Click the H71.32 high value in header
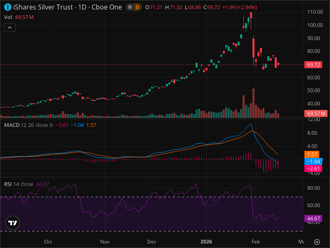330x248 pixels. [174, 7]
